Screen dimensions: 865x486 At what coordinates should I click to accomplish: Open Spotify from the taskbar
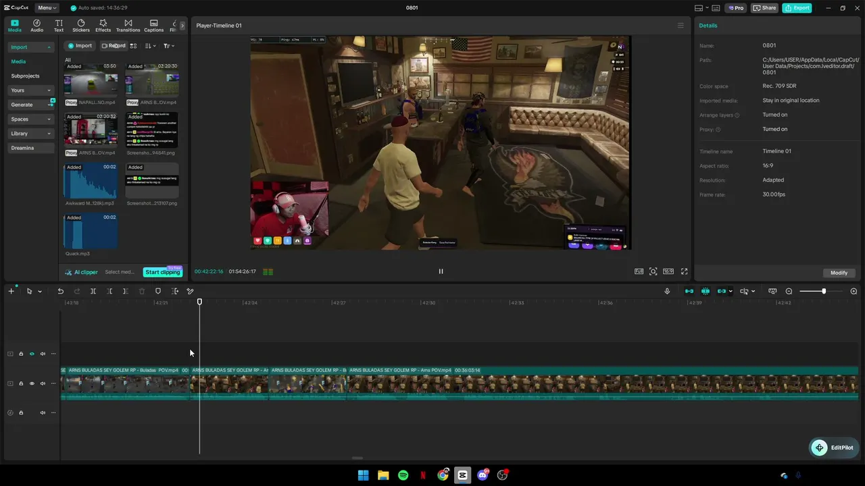403,475
